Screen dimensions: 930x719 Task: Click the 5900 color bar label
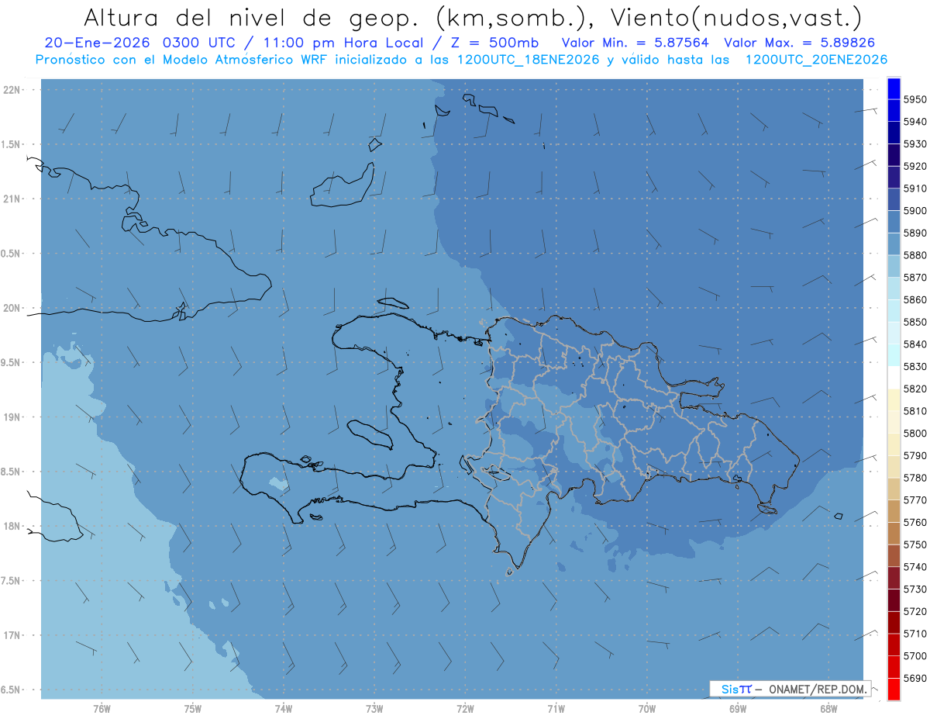915,211
